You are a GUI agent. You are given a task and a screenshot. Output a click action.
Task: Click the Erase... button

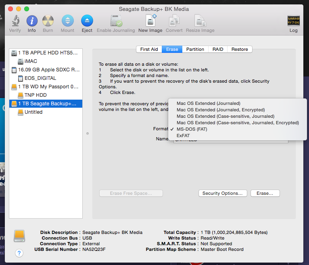pos(265,193)
